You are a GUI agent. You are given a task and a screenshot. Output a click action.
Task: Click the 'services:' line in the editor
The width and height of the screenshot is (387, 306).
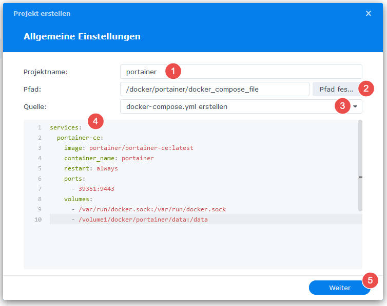pos(66,127)
